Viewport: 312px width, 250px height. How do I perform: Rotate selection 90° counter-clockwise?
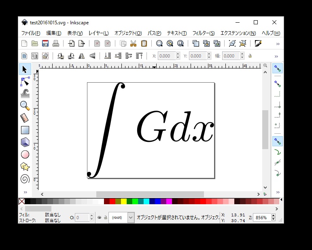tap(60, 56)
